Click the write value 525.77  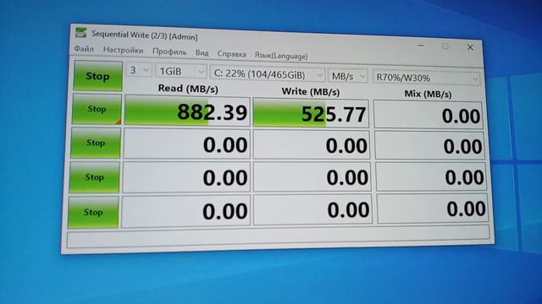pyautogui.click(x=311, y=113)
